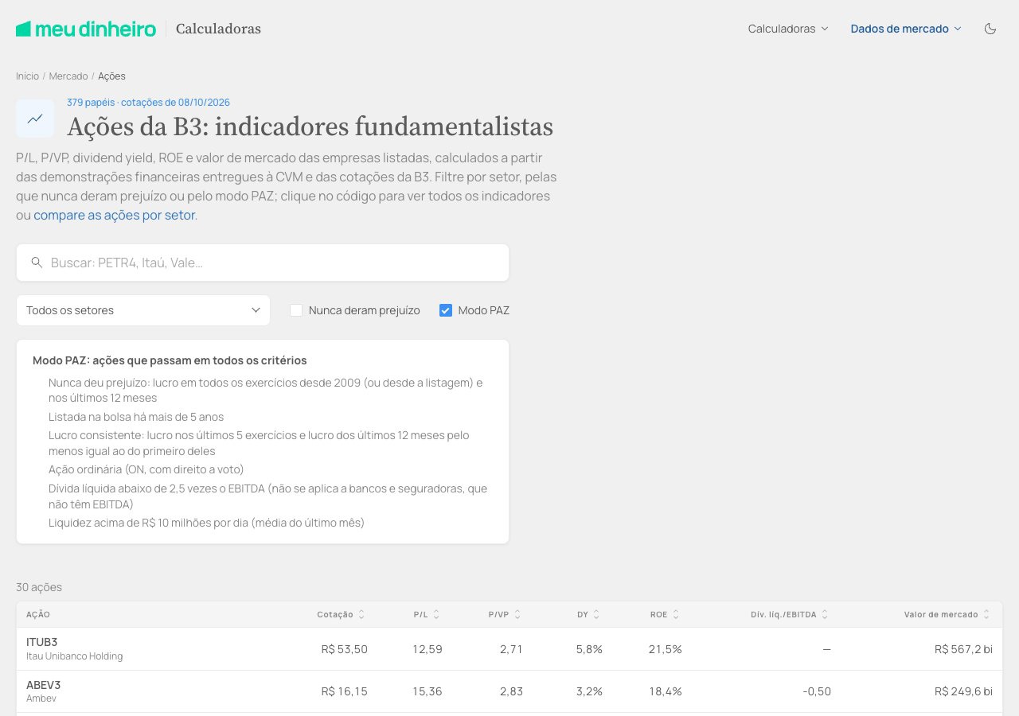Click the Calculadoras title next to the logo
This screenshot has height=716, width=1019.
point(218,29)
